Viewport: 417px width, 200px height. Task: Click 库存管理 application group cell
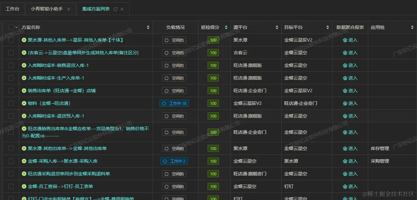point(380,148)
